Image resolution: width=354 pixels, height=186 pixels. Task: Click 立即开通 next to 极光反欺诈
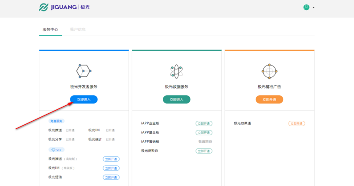tap(204, 151)
